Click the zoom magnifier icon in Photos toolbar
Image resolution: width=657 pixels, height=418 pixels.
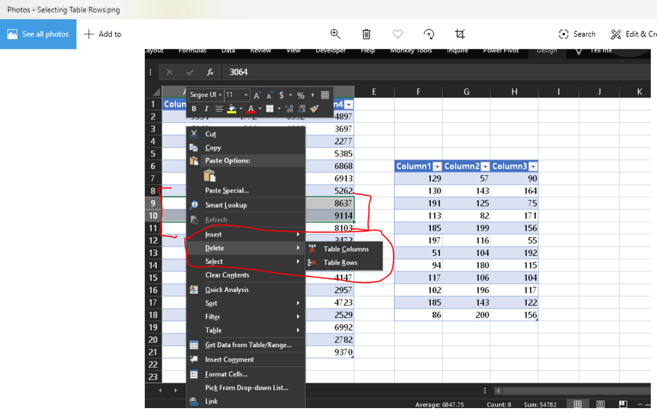(335, 34)
